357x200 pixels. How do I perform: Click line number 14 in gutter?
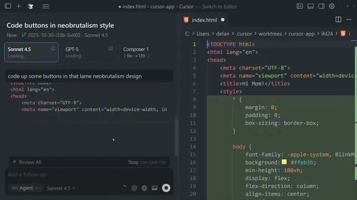tap(192, 147)
